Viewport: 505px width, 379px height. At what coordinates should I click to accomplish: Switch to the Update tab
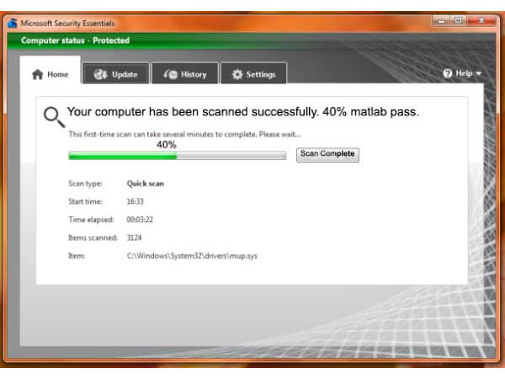(116, 73)
